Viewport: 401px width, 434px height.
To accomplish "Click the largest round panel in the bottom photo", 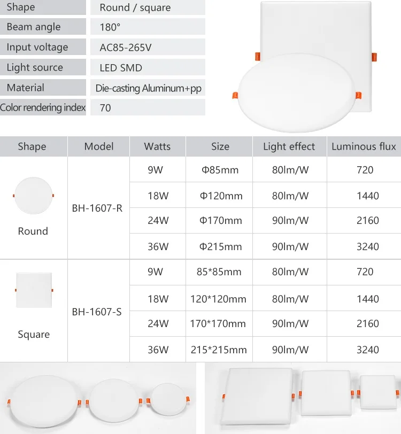I will [x=44, y=401].
